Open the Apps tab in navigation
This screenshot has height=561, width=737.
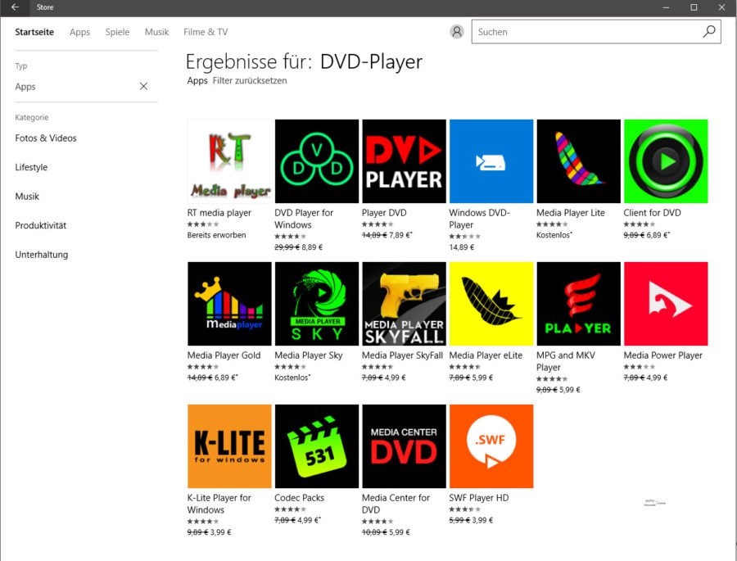(x=79, y=32)
